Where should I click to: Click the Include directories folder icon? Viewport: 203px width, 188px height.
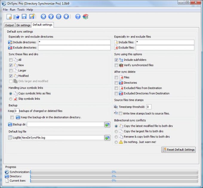tap(10, 42)
